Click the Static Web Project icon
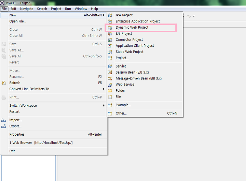Screen dimensions: 246x181 110,52
